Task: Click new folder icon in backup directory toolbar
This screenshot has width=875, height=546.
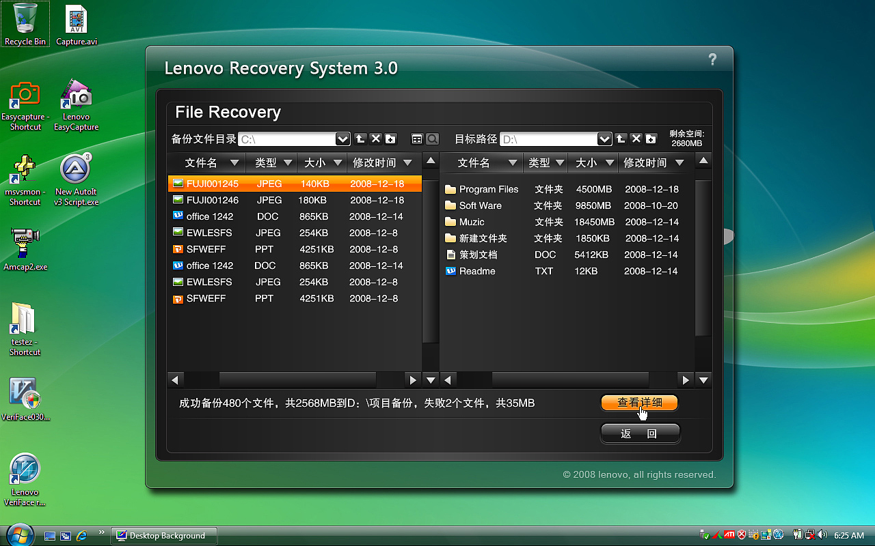Action: point(390,139)
